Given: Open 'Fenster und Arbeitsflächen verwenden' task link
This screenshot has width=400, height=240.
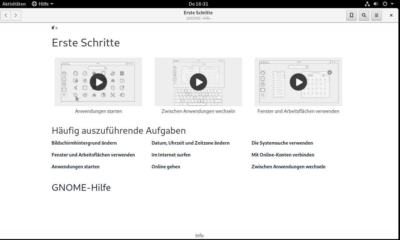Looking at the screenshot, I should coord(93,155).
